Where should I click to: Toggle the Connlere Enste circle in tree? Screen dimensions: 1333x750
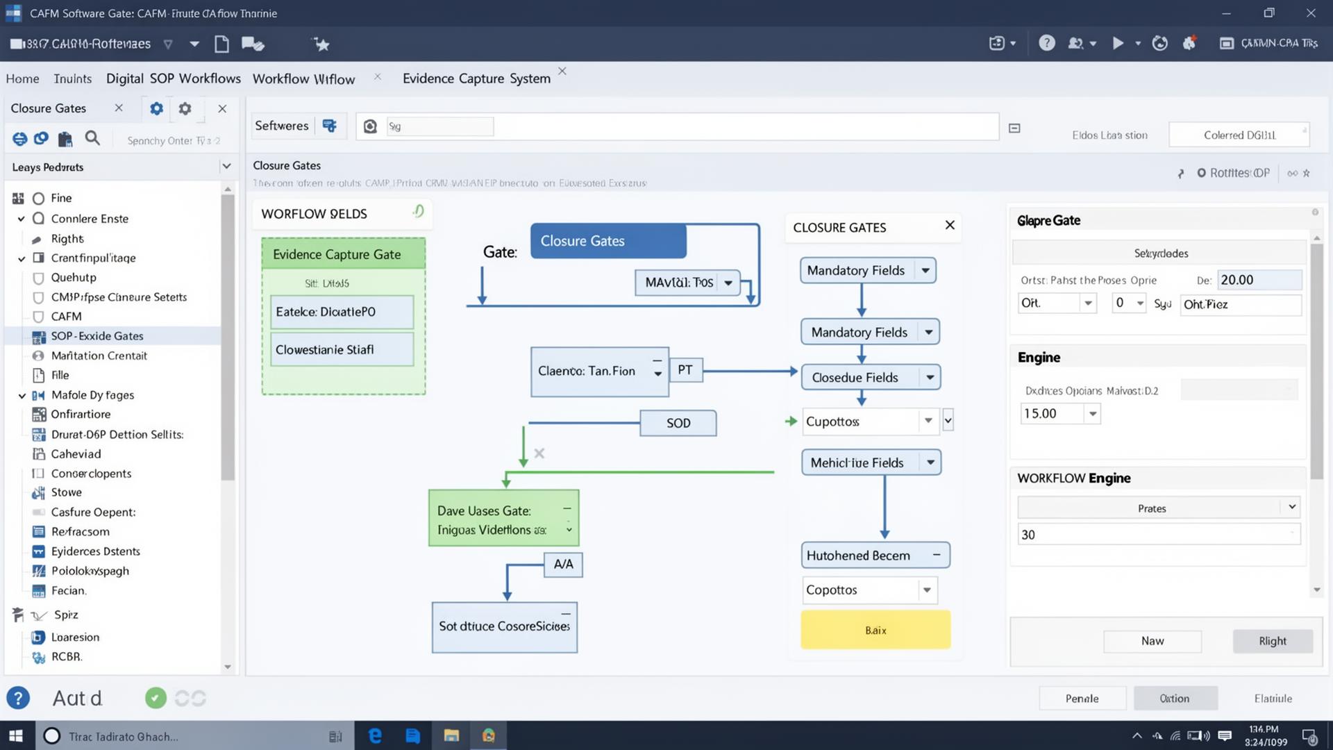[38, 218]
